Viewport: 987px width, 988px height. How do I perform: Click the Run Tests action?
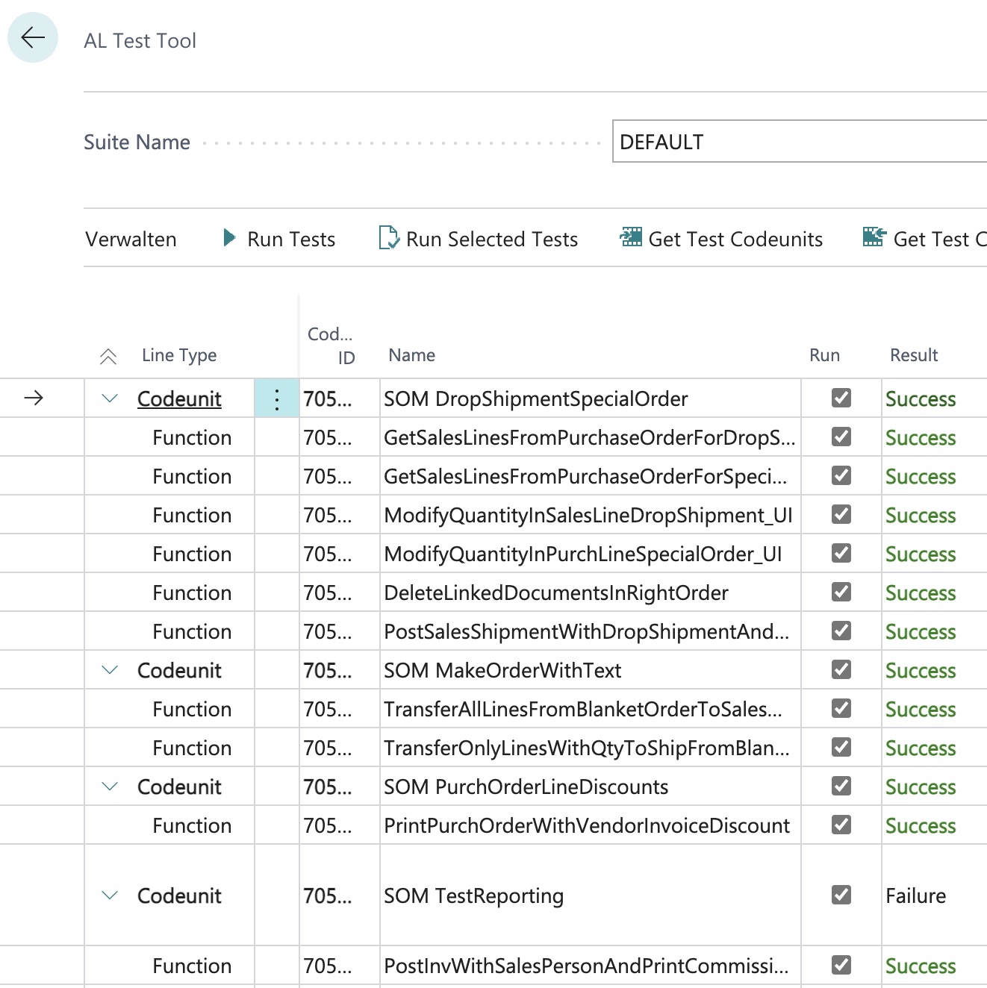coord(279,239)
